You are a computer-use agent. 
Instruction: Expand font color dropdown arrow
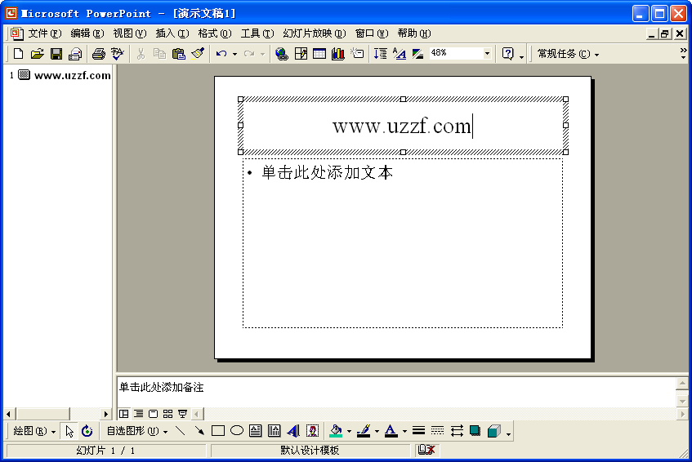coord(404,431)
